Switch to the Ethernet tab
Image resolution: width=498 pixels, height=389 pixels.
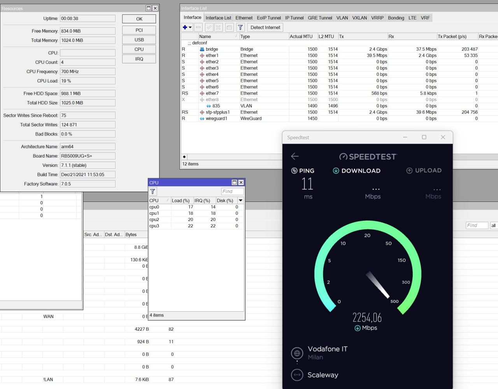coord(244,18)
